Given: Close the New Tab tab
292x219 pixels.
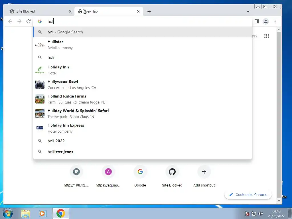Looking at the screenshot, I should pyautogui.click(x=138, y=11).
